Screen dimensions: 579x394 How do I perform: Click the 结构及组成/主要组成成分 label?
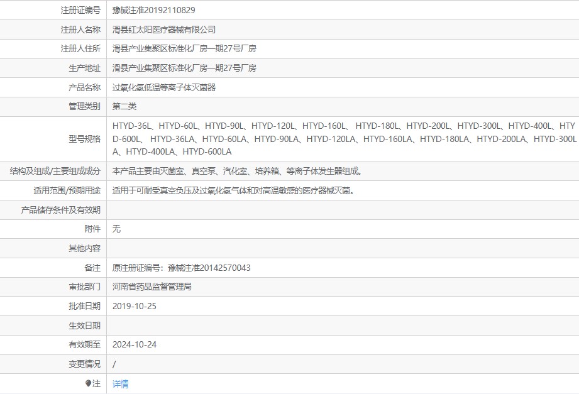[55, 172]
